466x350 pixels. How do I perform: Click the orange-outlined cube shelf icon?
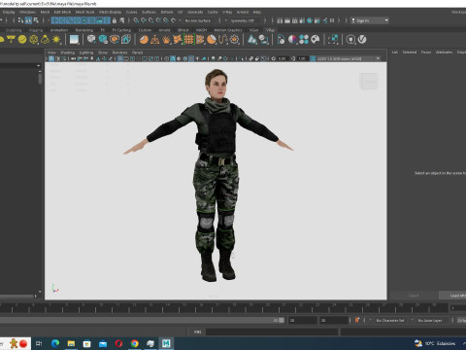[x=115, y=40]
